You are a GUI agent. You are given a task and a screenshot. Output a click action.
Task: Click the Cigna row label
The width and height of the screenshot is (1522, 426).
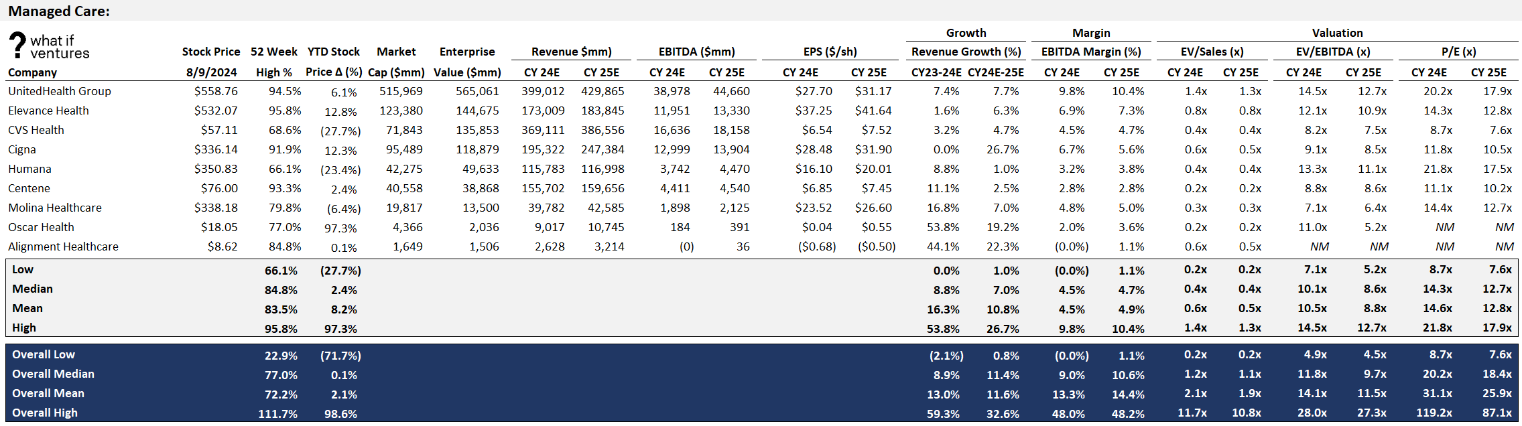(22, 150)
